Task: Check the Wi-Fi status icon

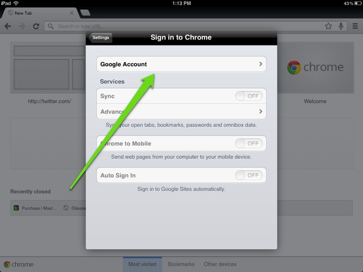Action: [16, 3]
